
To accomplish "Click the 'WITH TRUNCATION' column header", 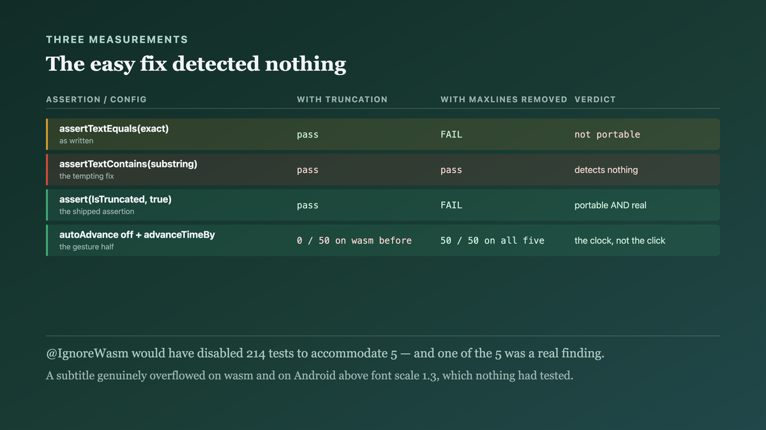I will (x=342, y=99).
